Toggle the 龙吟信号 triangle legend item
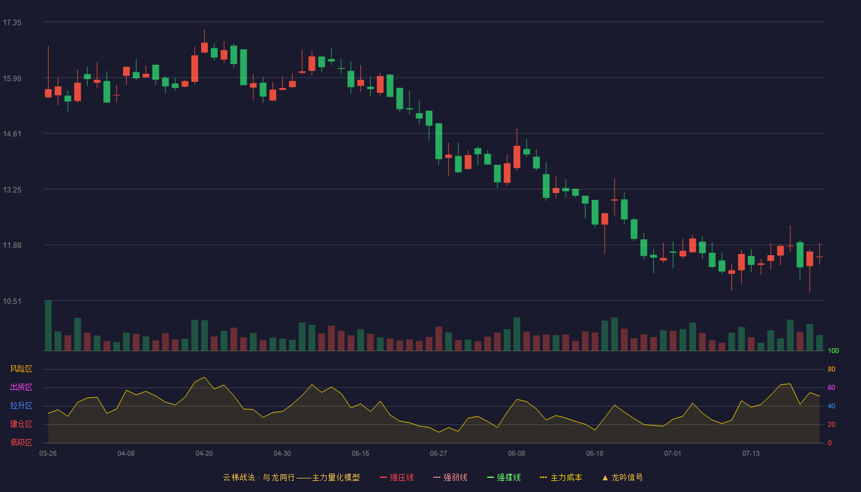Screen dimensions: 861x492 tap(622, 477)
